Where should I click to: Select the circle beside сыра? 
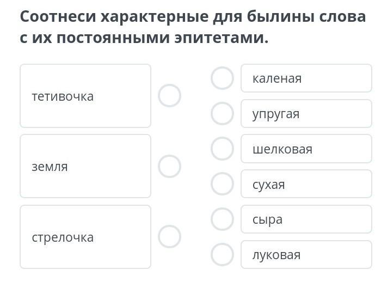tap(222, 219)
